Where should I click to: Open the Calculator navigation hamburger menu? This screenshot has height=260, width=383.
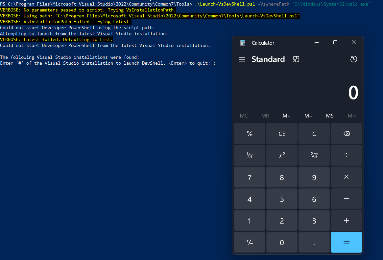pos(242,59)
